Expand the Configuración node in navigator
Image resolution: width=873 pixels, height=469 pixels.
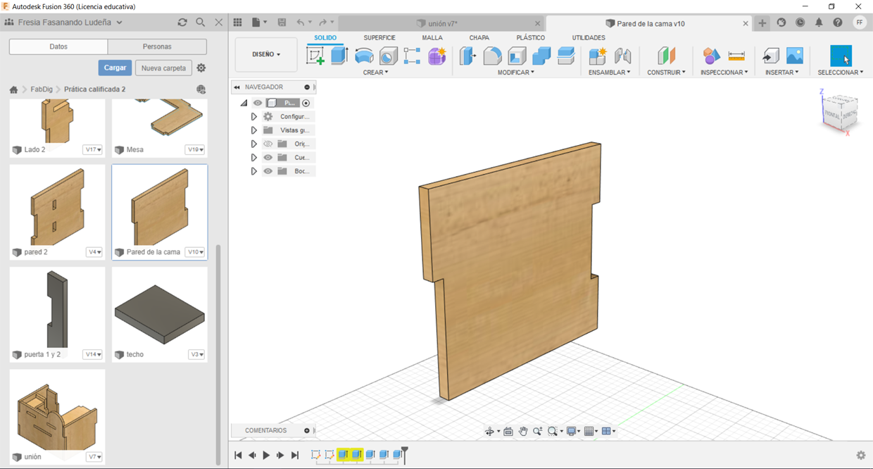coord(254,117)
